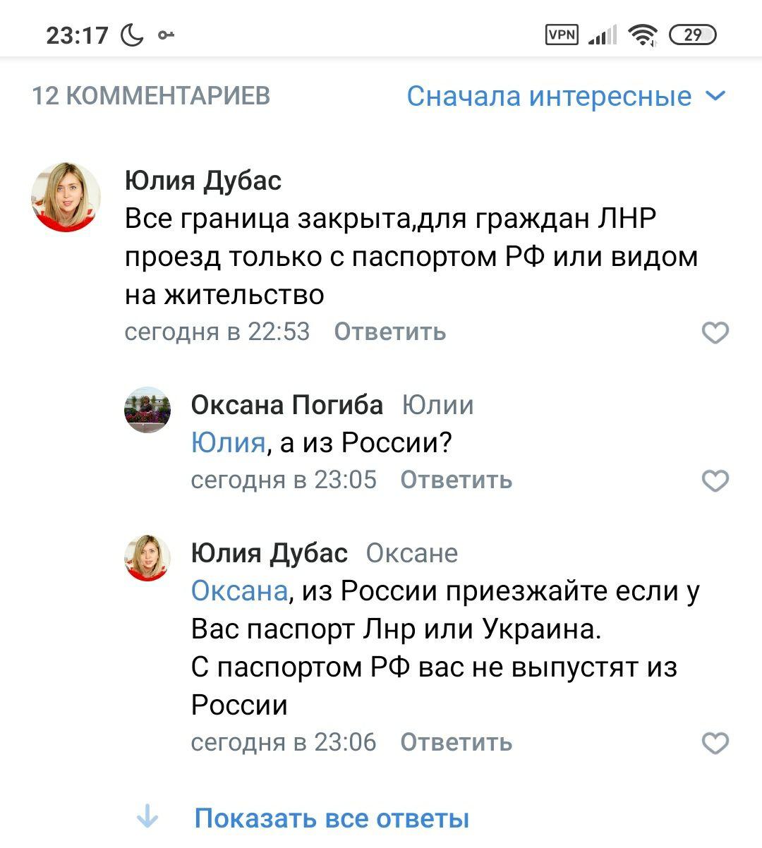The height and width of the screenshot is (848, 762).
Task: Tap the battery indicator showing 29
Action: pyautogui.click(x=692, y=34)
